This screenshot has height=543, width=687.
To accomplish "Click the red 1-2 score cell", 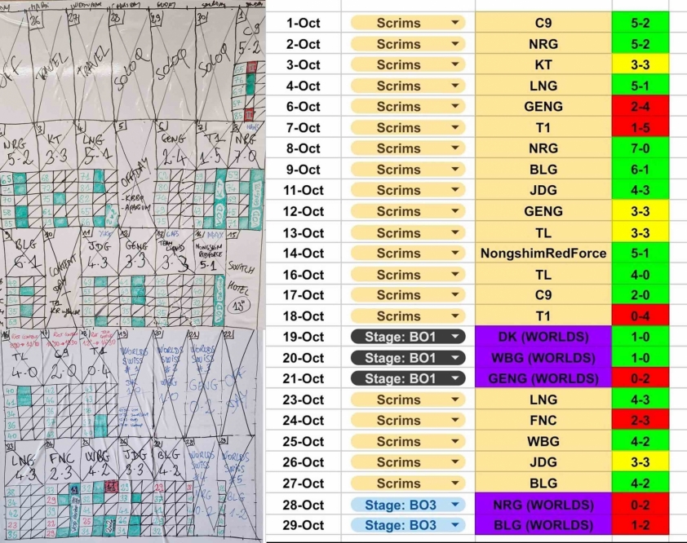I will (640, 525).
